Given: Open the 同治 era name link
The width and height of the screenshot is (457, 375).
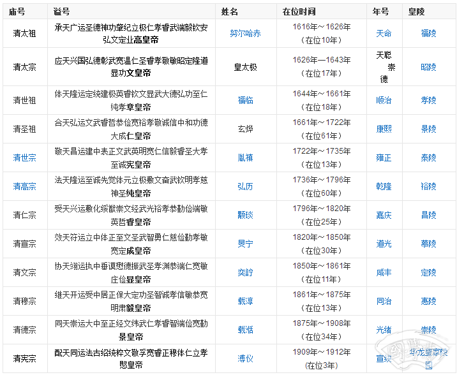Looking at the screenshot, I should pyautogui.click(x=384, y=301).
